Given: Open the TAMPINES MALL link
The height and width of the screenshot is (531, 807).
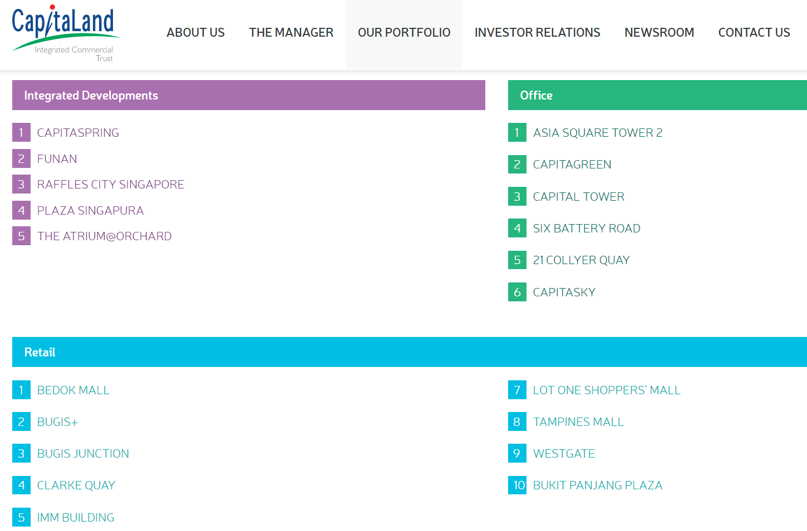Looking at the screenshot, I should coord(578,422).
